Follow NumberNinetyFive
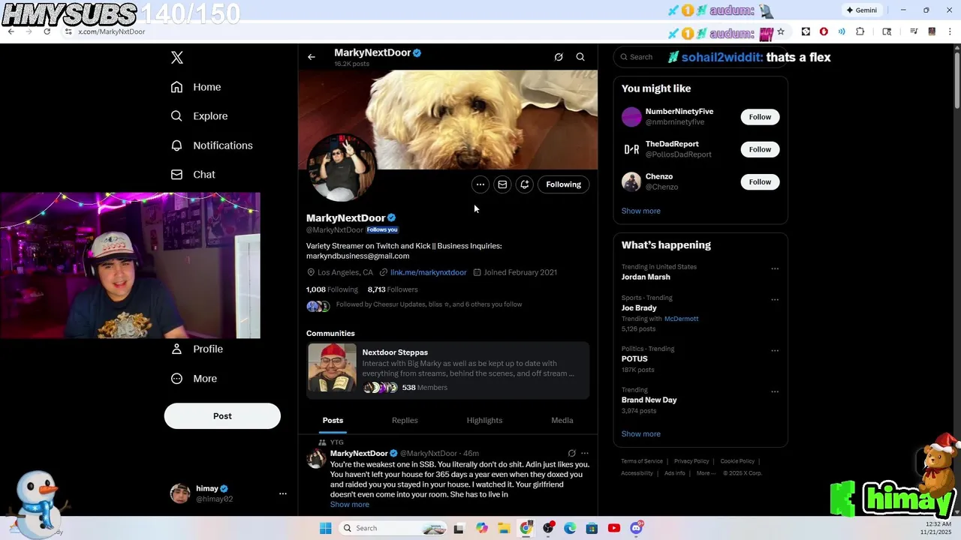This screenshot has height=540, width=961. point(760,117)
